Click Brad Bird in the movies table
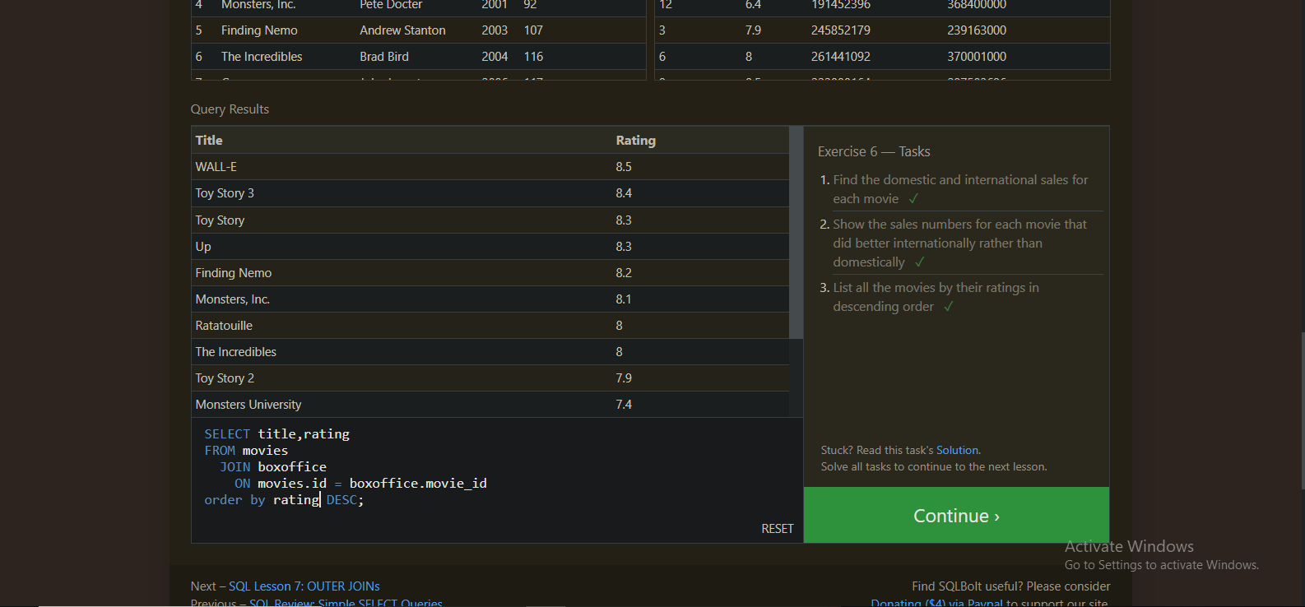The image size is (1305, 607). pos(384,57)
